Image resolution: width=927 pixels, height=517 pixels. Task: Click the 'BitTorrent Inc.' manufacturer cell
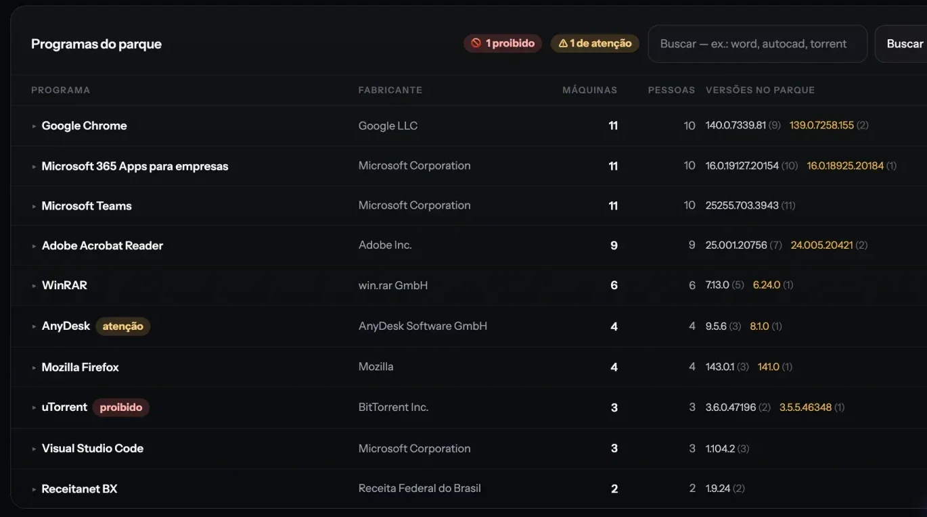point(394,407)
